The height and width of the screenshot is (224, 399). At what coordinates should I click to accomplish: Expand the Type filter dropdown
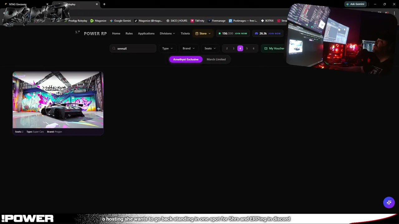(x=167, y=49)
